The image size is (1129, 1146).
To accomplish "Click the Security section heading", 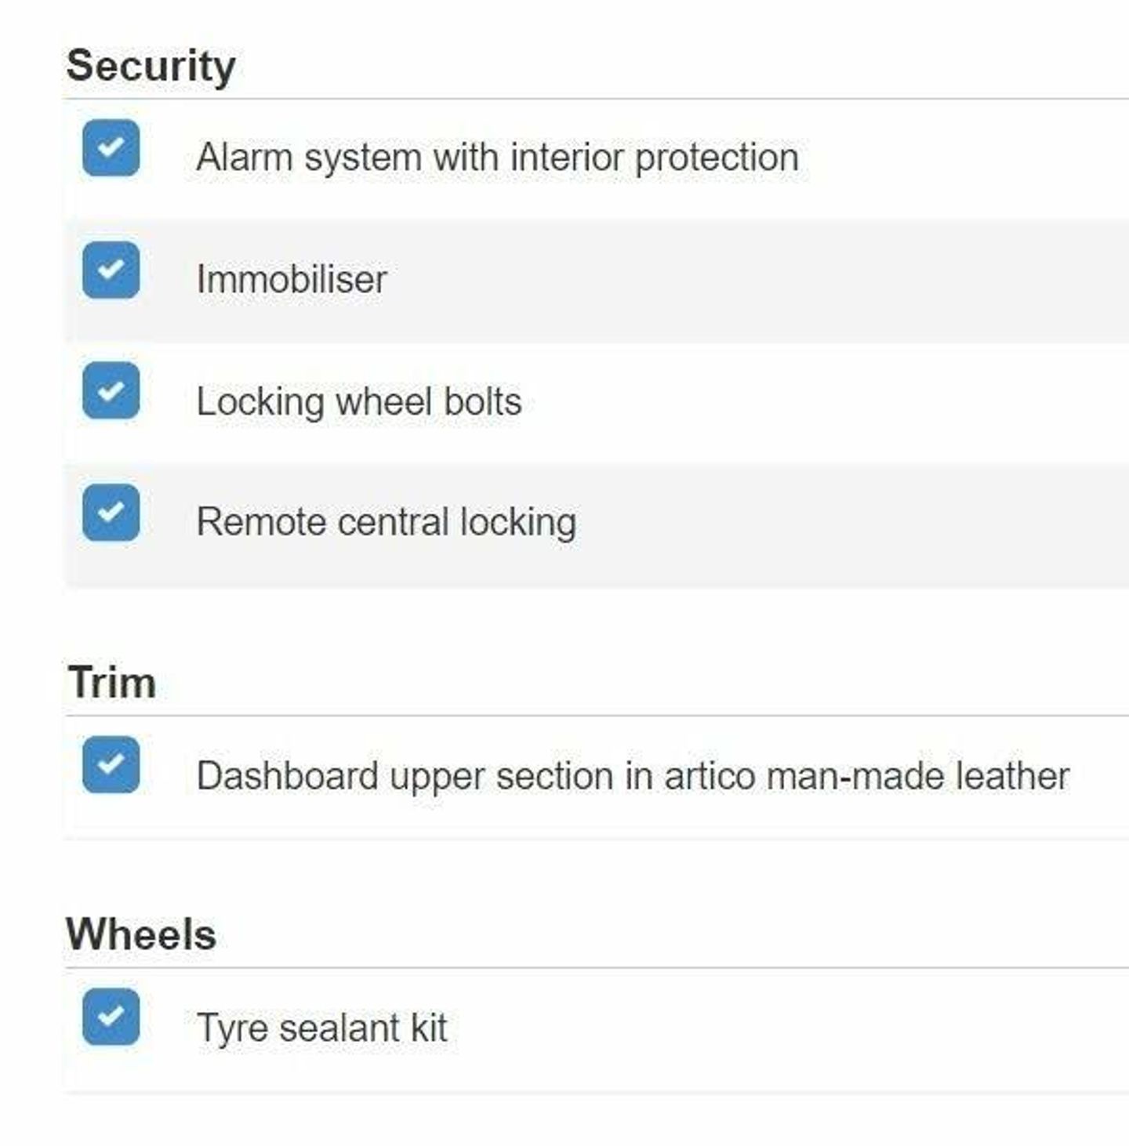I will [x=151, y=66].
